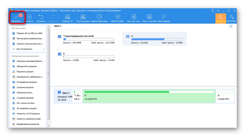Image resolution: width=245 pixels, height=136 pixels.
Task: Click C: capacity text 25.82GB
Action: click(x=140, y=43)
